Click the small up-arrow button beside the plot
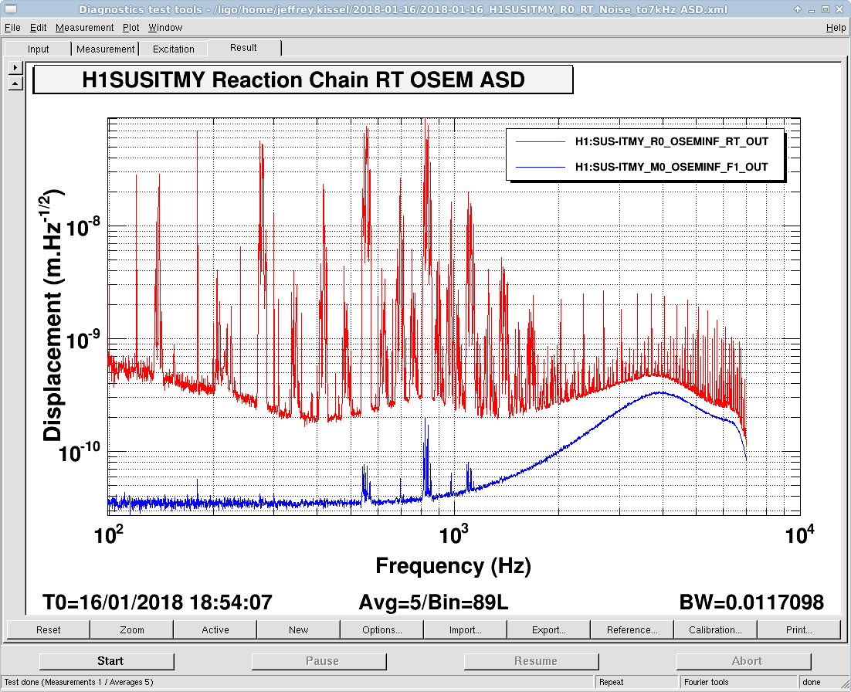851x692 pixels. point(15,83)
